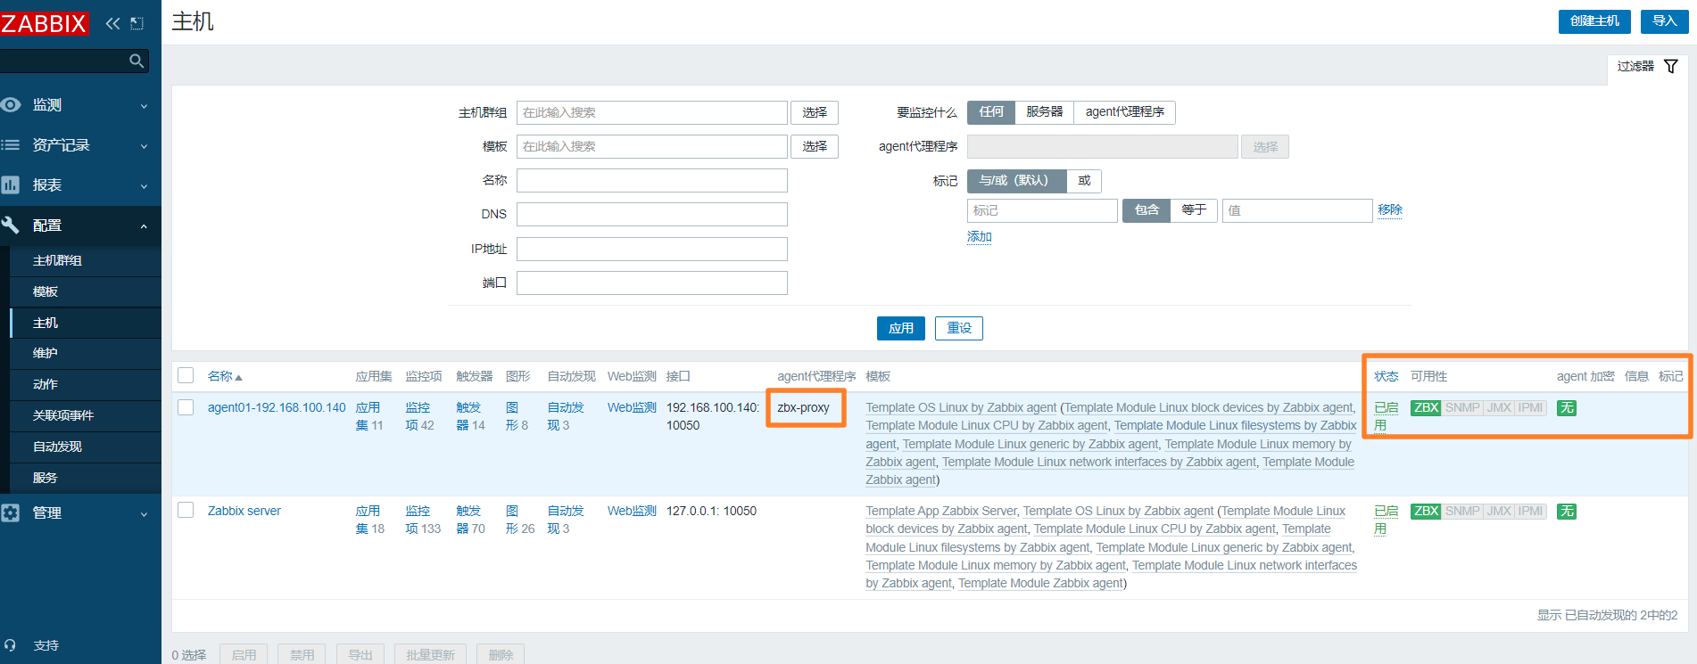Image resolution: width=1697 pixels, height=664 pixels.
Task: Open 自动发现 submenu item
Action: (x=57, y=447)
